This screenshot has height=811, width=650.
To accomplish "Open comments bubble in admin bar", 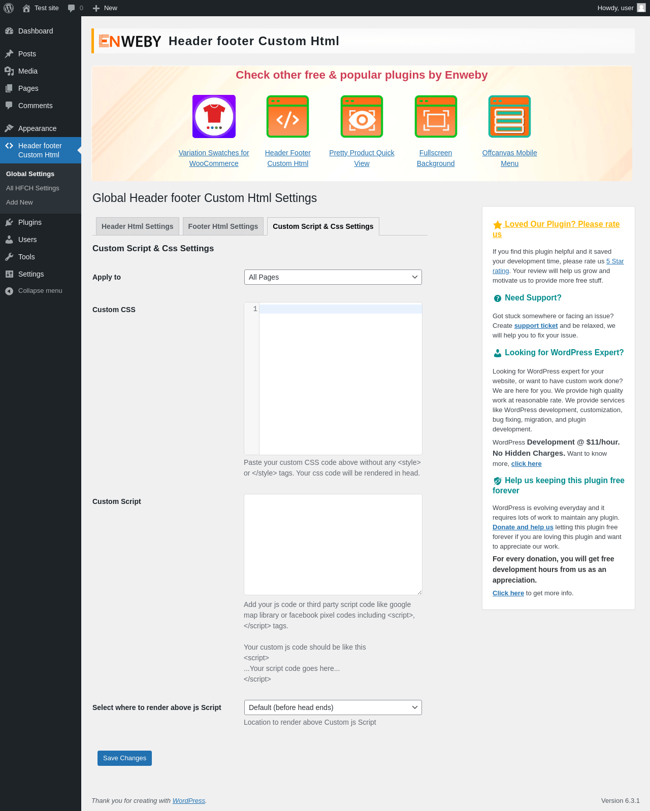I will click(x=71, y=8).
